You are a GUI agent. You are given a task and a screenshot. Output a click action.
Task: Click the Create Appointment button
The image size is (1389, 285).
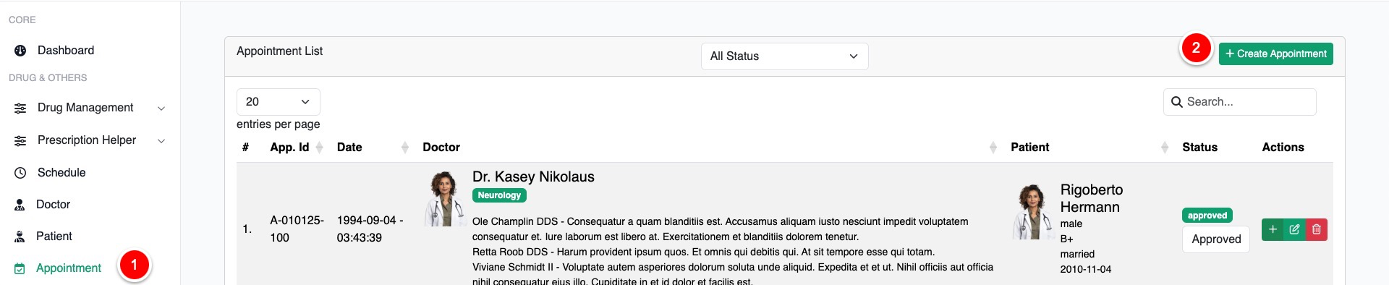tap(1275, 54)
